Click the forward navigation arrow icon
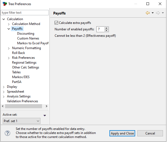The image size is (167, 142). (x=158, y=13)
